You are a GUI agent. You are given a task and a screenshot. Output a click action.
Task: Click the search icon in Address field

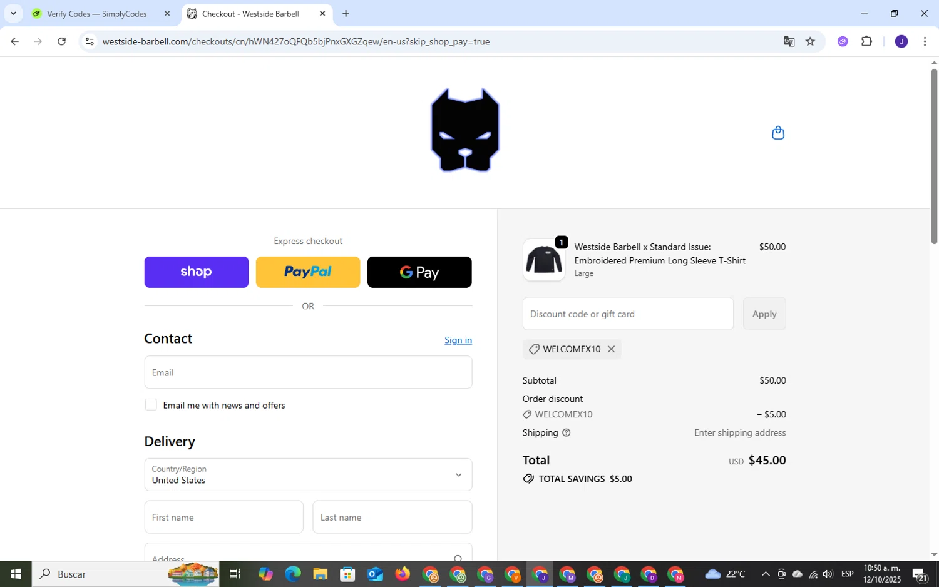pos(458,558)
